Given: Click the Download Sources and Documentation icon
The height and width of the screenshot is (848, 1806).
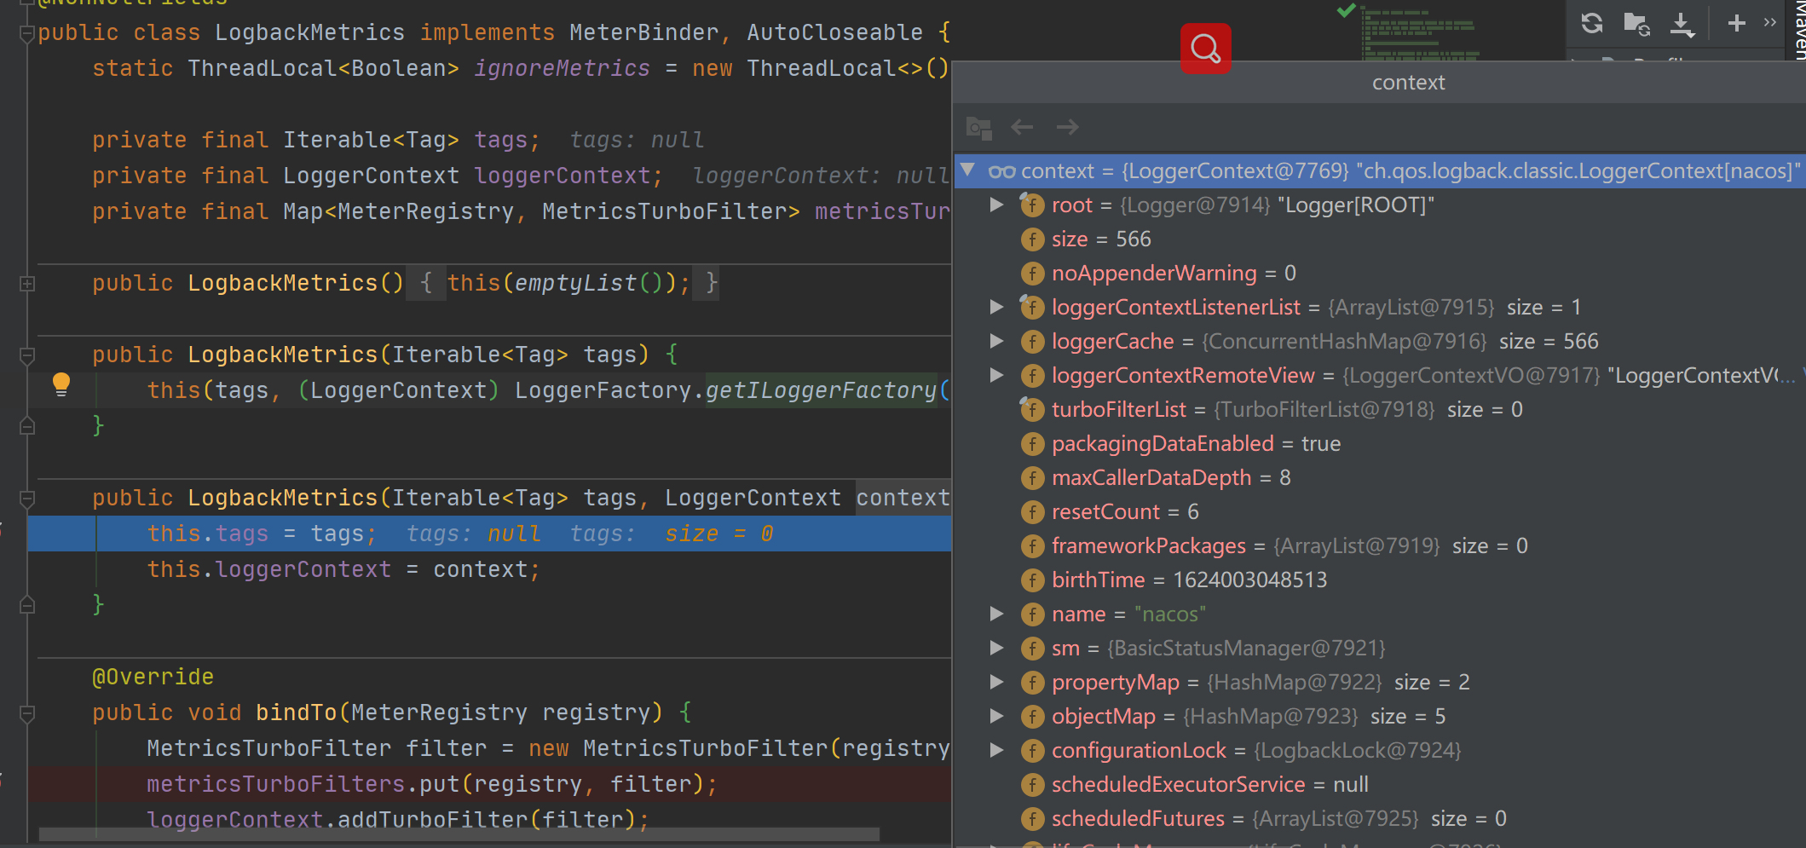Looking at the screenshot, I should pyautogui.click(x=1682, y=25).
